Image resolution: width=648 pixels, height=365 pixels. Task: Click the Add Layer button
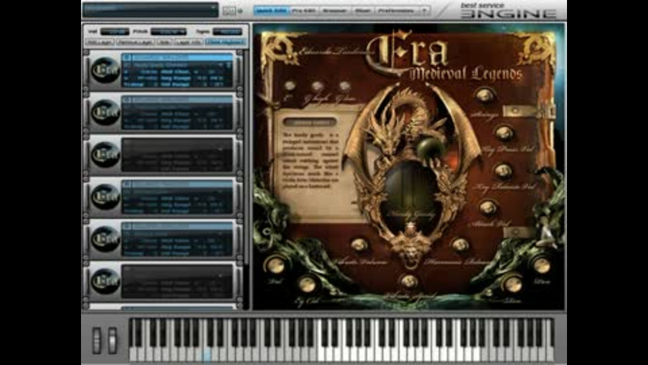(x=100, y=42)
